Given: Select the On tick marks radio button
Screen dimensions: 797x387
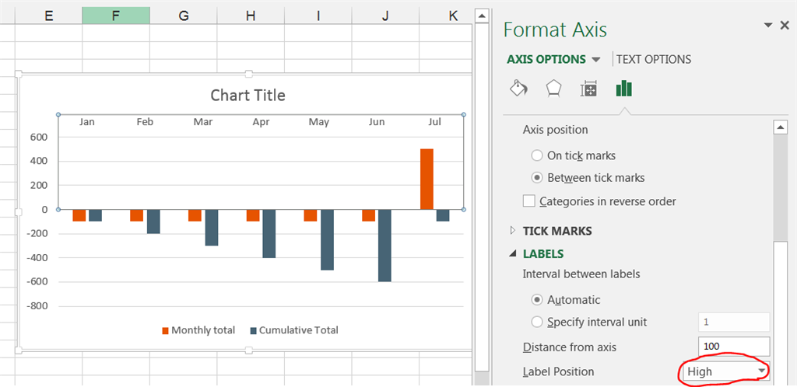Looking at the screenshot, I should tap(537, 155).
